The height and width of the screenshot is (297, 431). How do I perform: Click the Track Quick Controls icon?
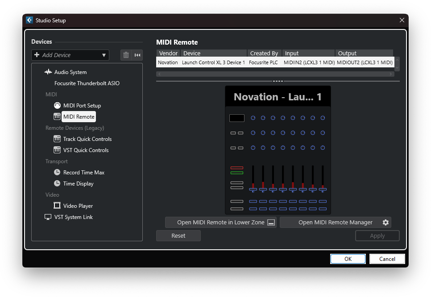[x=57, y=139]
